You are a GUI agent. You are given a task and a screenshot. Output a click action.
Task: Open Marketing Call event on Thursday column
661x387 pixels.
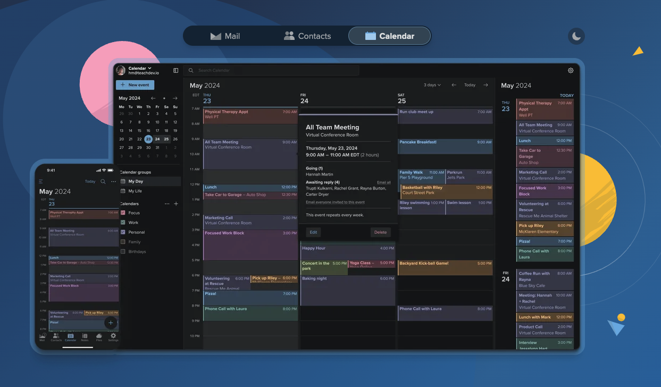tap(250, 221)
